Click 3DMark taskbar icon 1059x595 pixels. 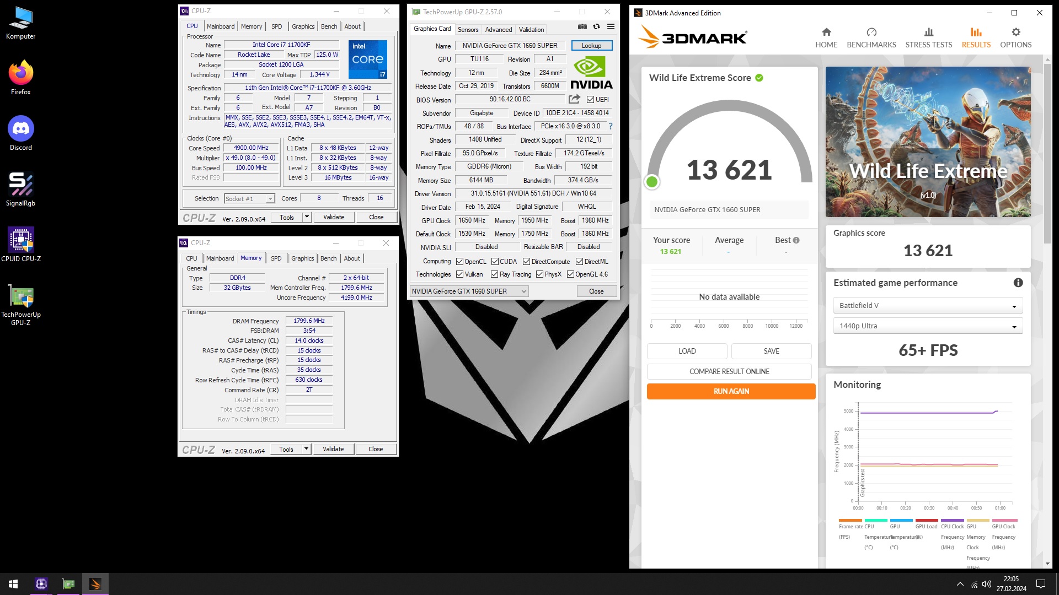tap(95, 584)
